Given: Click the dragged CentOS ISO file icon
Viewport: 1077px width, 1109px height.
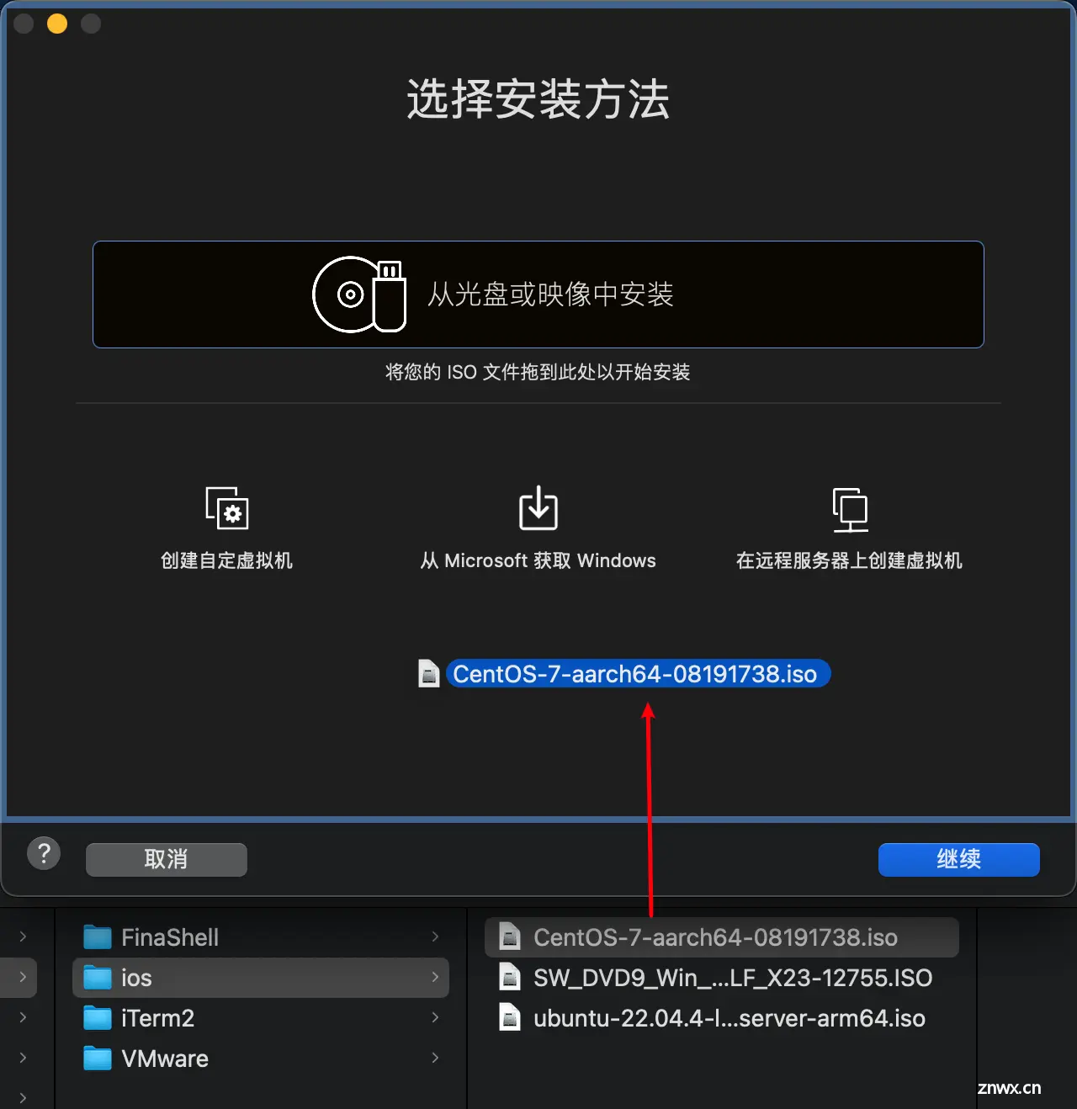Looking at the screenshot, I should [x=429, y=674].
